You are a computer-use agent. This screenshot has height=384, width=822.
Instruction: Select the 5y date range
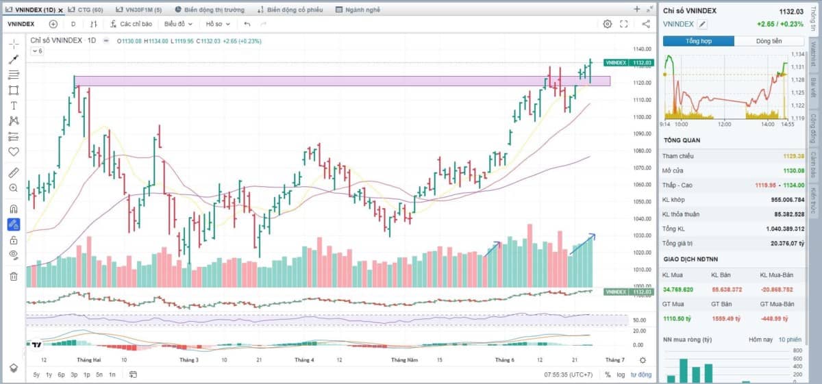click(36, 374)
